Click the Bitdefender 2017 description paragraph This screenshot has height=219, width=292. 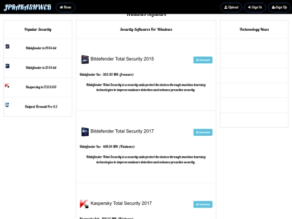[x=146, y=160]
